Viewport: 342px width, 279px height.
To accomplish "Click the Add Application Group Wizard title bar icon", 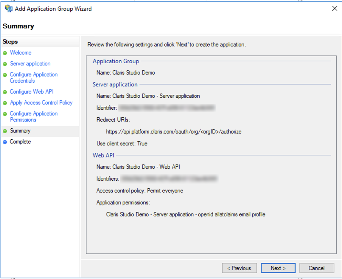I will (x=8, y=9).
